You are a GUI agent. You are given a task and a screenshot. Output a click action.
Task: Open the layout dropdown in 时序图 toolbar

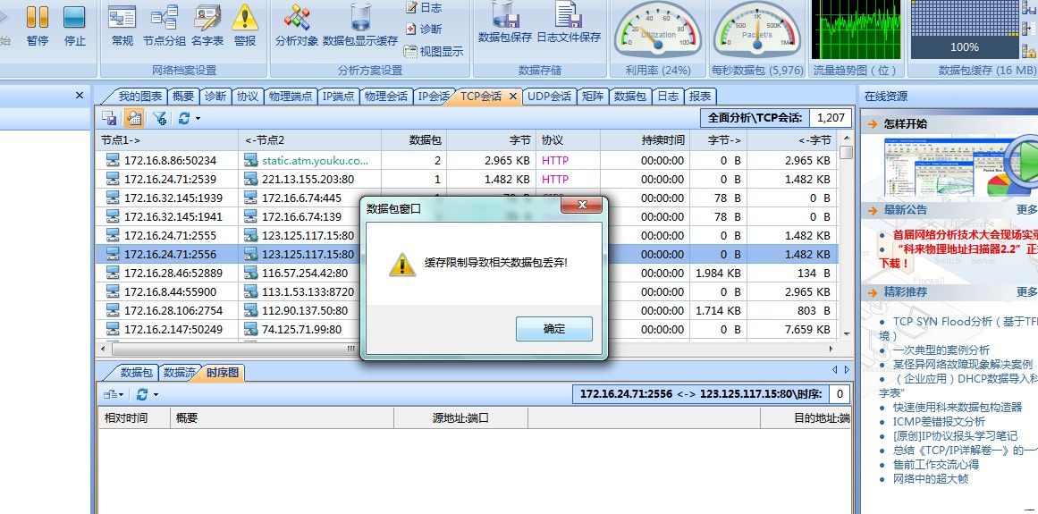[x=114, y=394]
